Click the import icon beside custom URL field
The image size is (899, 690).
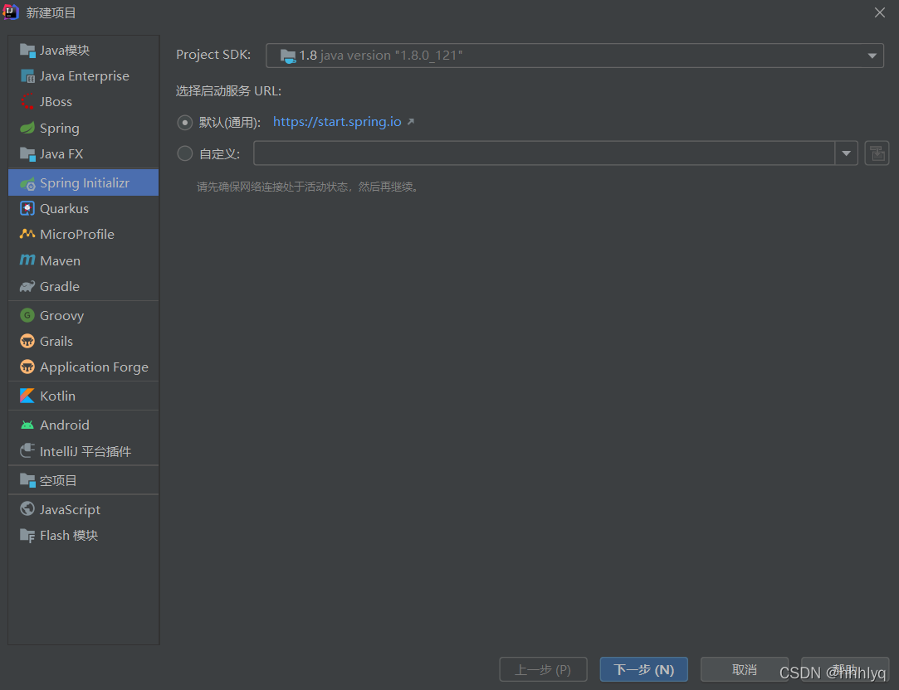pos(877,153)
